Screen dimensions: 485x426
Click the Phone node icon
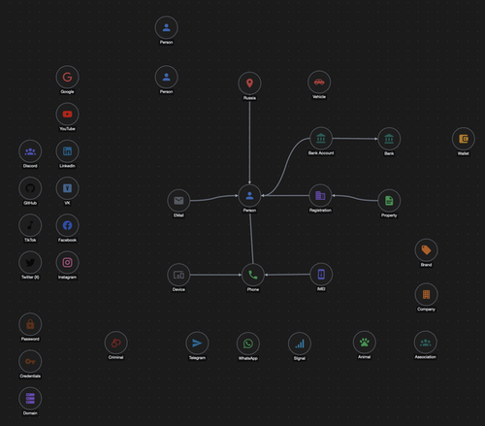pos(253,275)
